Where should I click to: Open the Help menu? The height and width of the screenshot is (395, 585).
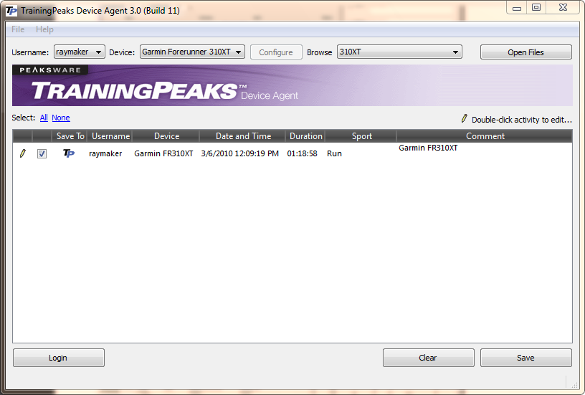click(x=44, y=29)
